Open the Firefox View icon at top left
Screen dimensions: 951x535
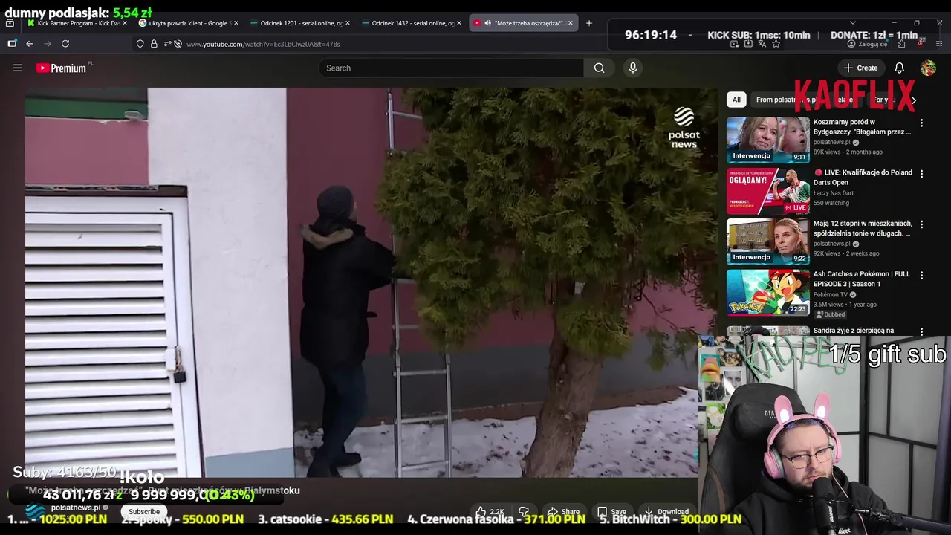tap(10, 23)
